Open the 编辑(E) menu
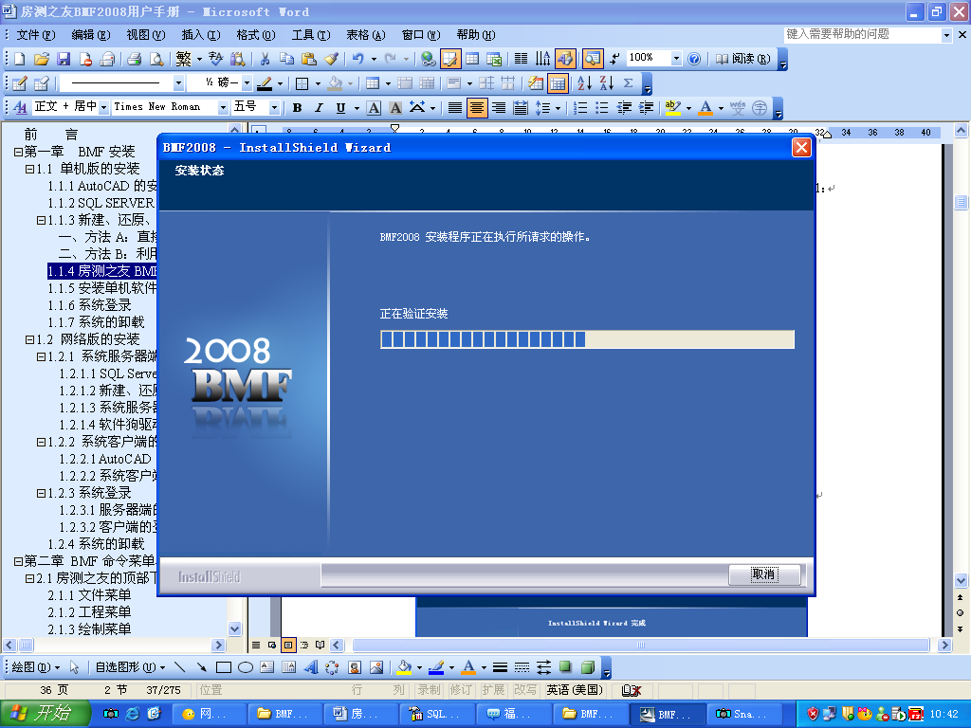Viewport: 971px width, 728px height. (x=90, y=35)
